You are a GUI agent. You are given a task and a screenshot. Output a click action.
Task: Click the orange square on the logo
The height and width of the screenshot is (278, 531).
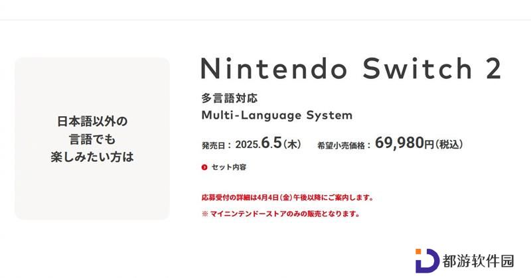418,251
